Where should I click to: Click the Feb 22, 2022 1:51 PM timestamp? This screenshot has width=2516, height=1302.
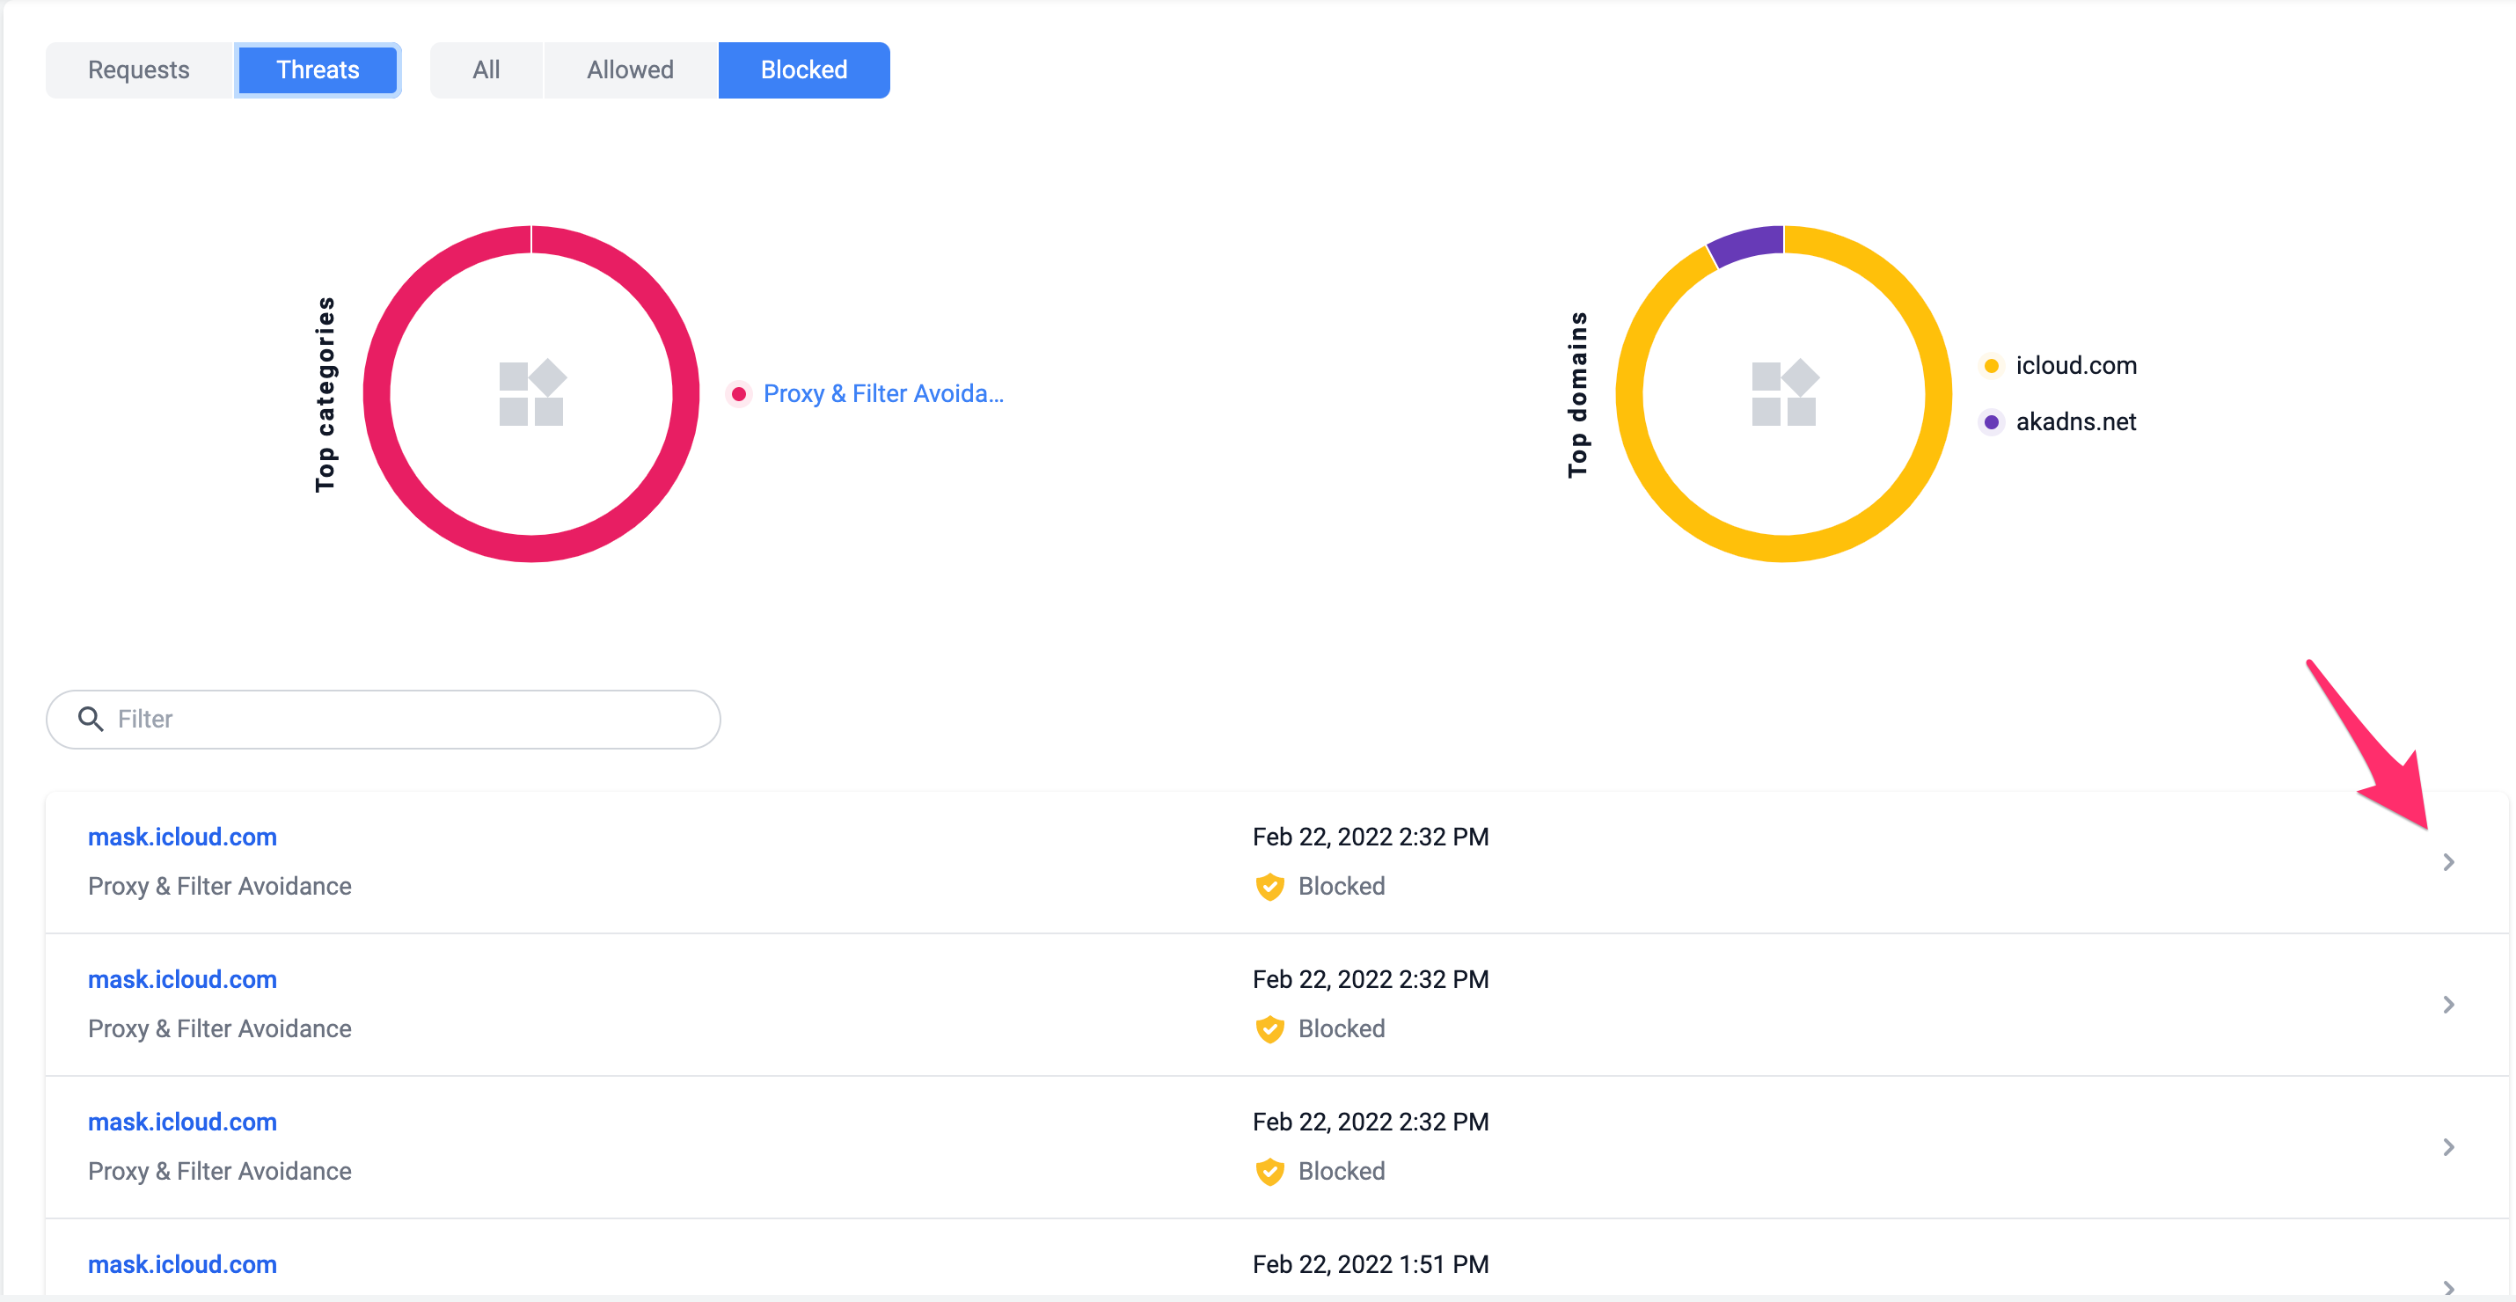pyautogui.click(x=1371, y=1265)
